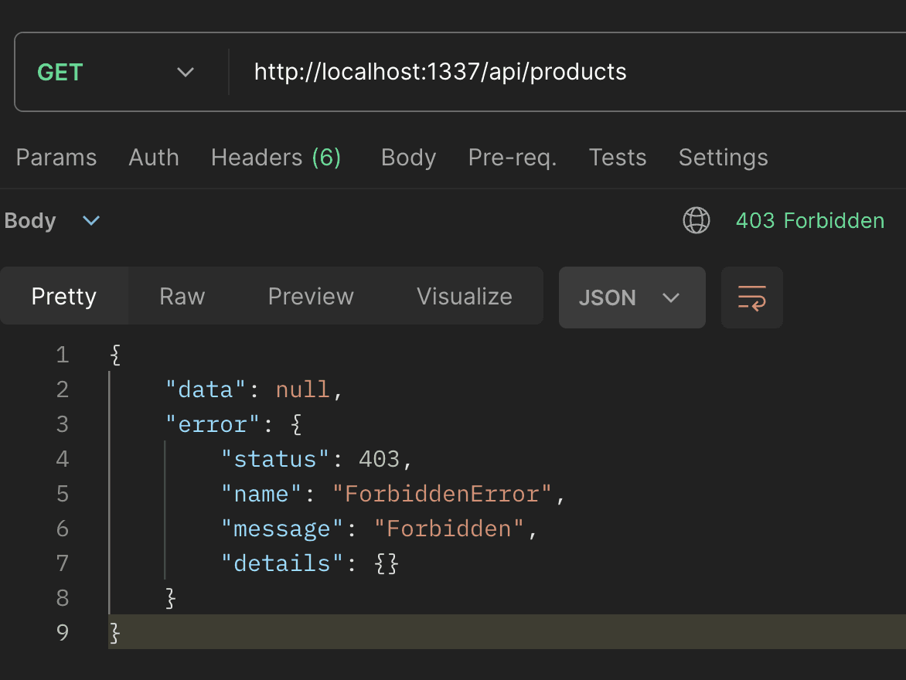Expand the Body response dropdown chevron
906x680 pixels.
91,220
